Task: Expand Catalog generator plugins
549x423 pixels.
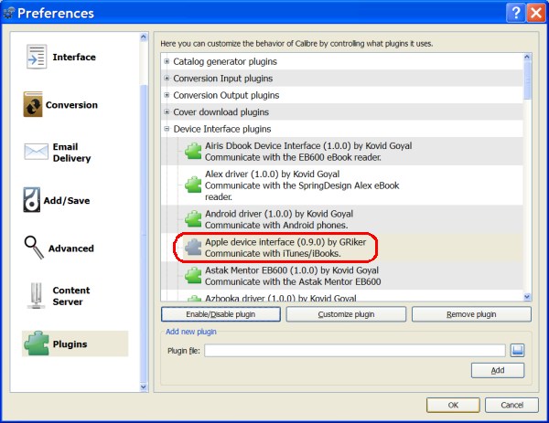Action: point(167,61)
